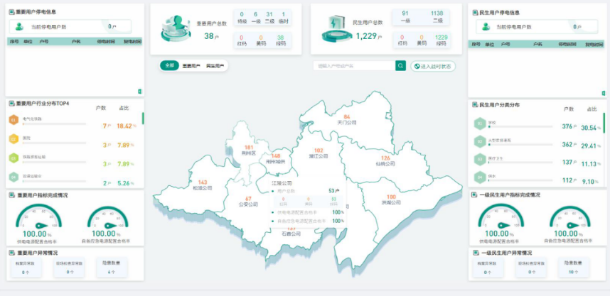610x296 pixels.
Task: Click the 进入战时状态 button
Action: click(433, 66)
